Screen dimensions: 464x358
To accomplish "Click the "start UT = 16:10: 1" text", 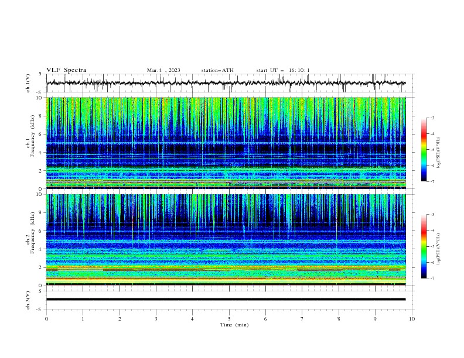I will coord(283,70).
